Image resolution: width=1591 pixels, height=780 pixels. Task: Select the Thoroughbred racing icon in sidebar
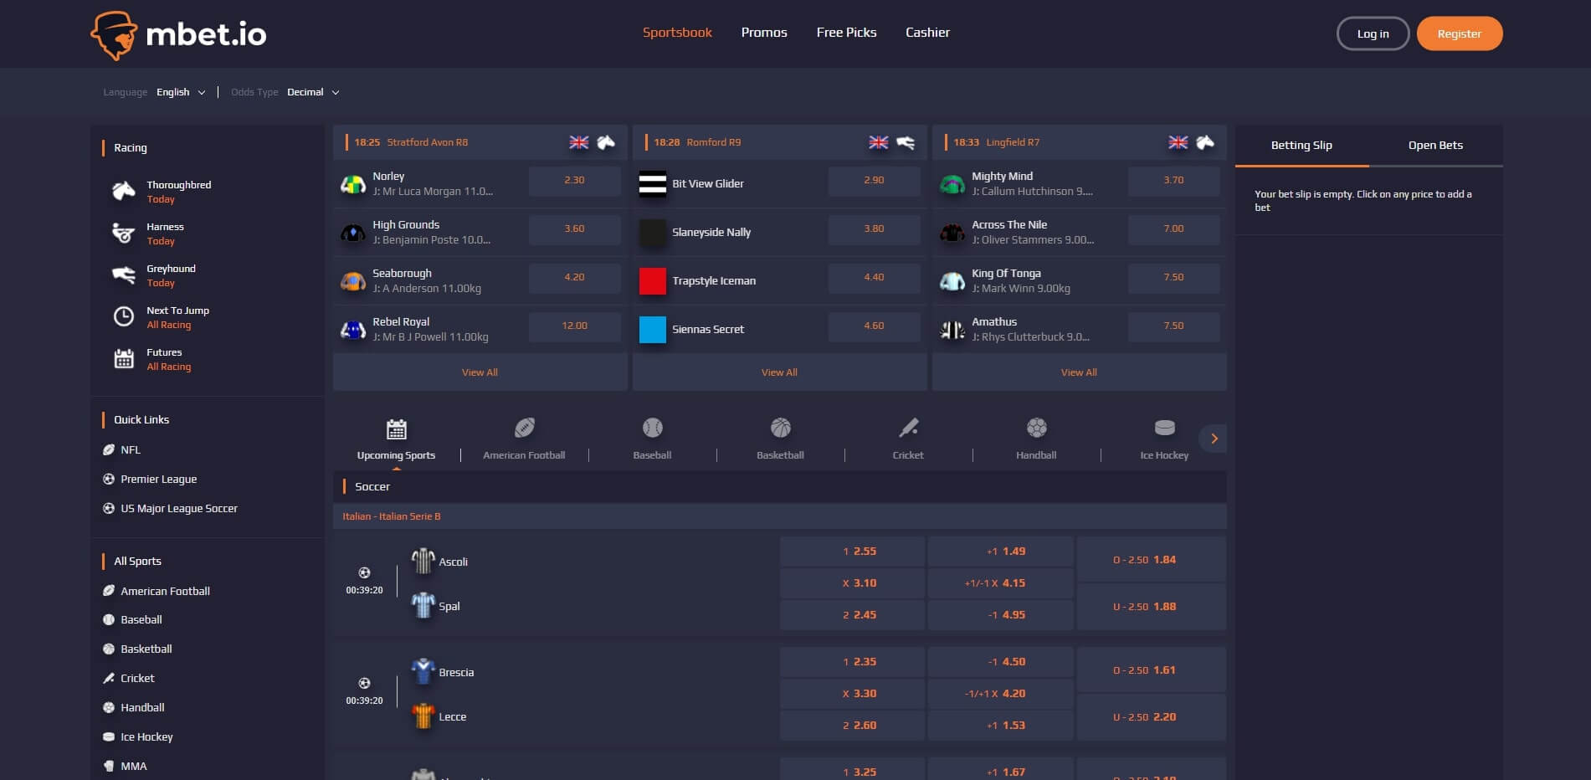click(x=124, y=191)
